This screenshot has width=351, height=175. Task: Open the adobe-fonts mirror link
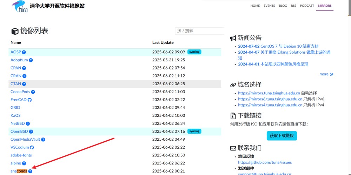(21, 155)
